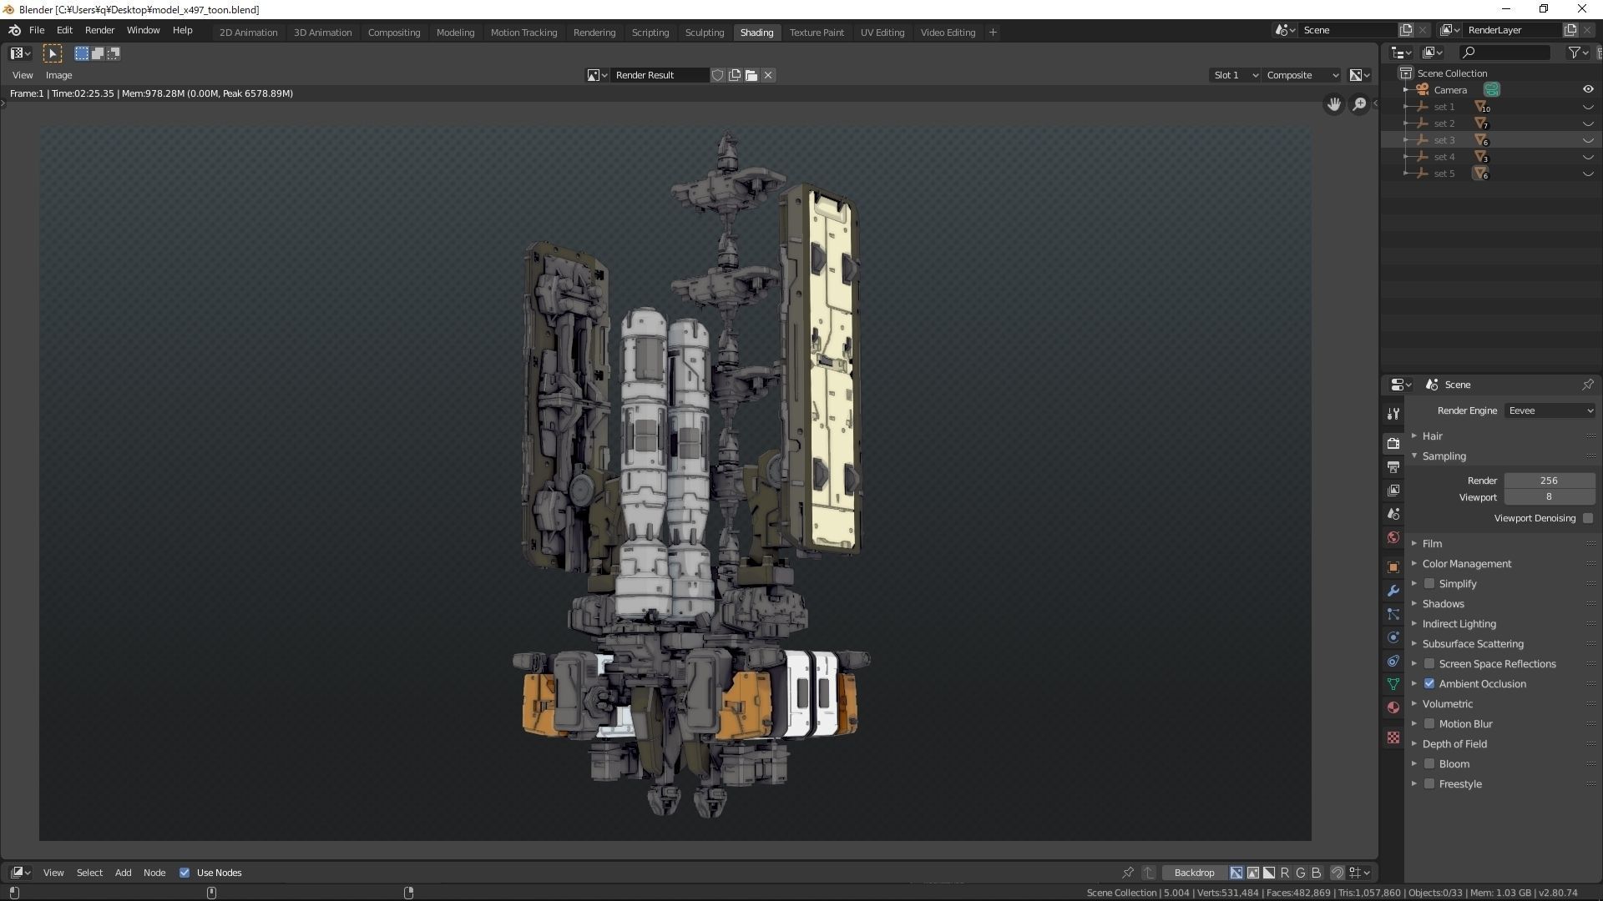
Task: Open the Output properties tab
Action: tap(1393, 467)
